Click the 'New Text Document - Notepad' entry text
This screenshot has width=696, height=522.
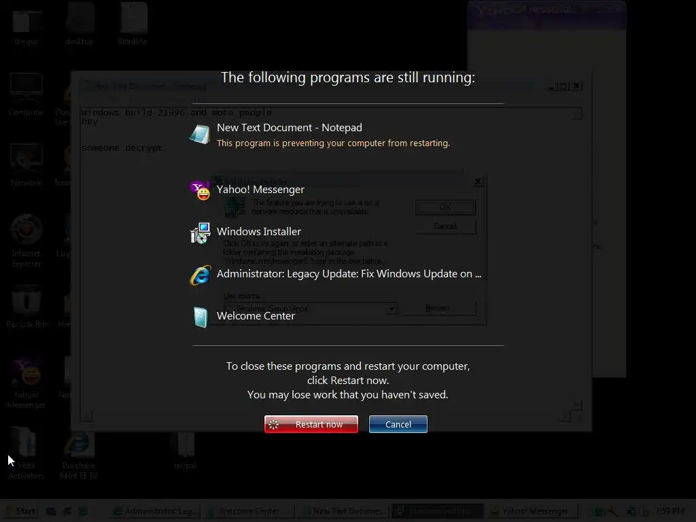click(290, 128)
